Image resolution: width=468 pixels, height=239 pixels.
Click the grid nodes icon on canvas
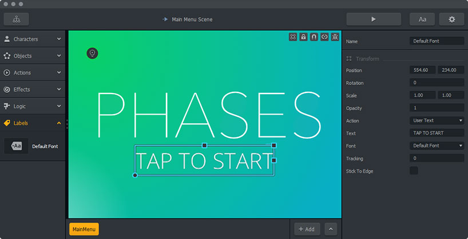coord(293,37)
